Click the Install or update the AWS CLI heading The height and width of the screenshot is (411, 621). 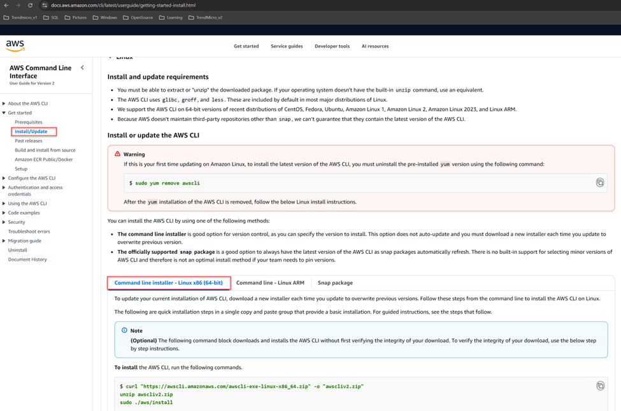point(153,136)
